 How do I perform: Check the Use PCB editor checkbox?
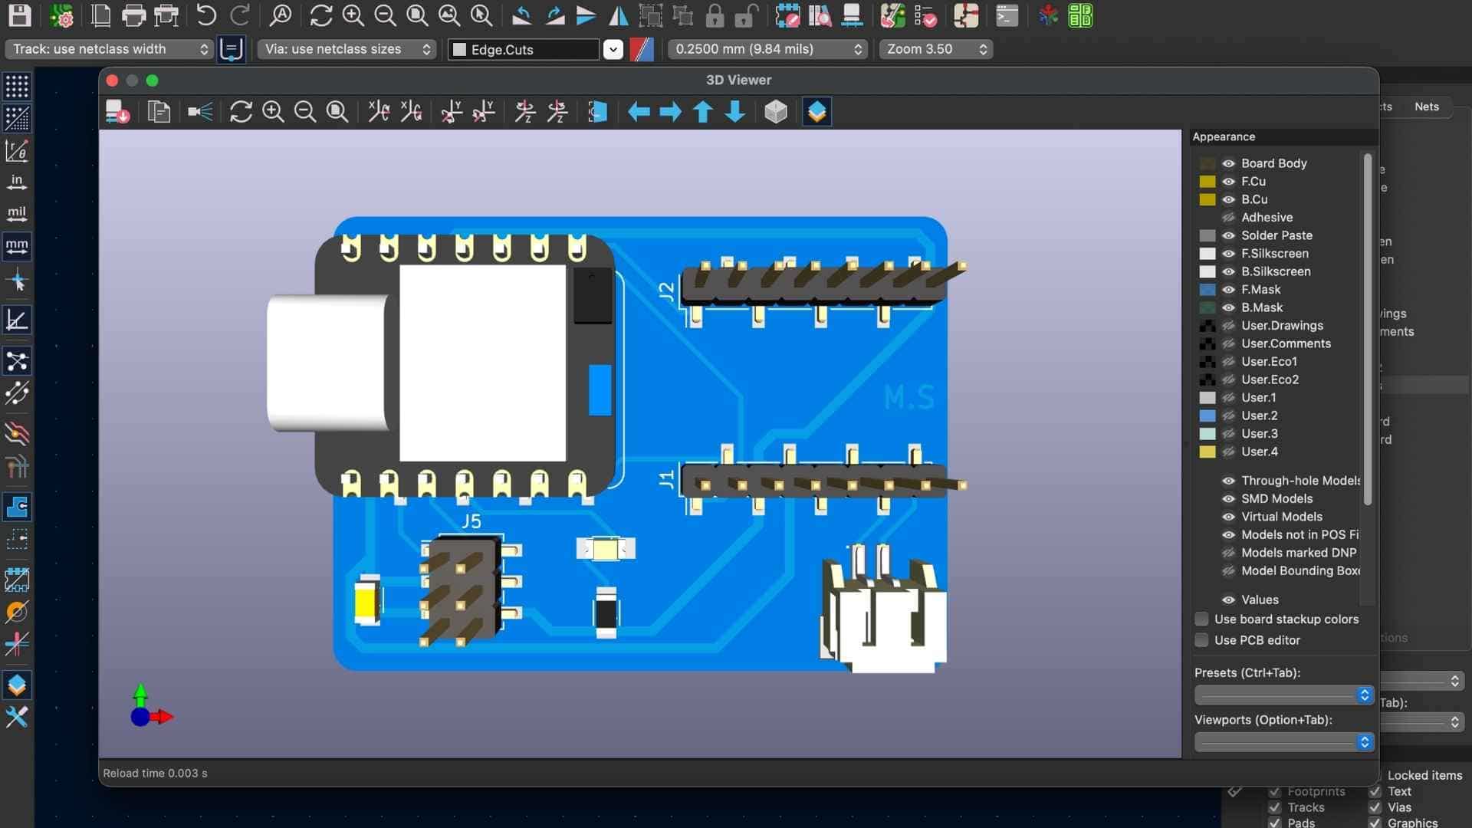click(1202, 640)
